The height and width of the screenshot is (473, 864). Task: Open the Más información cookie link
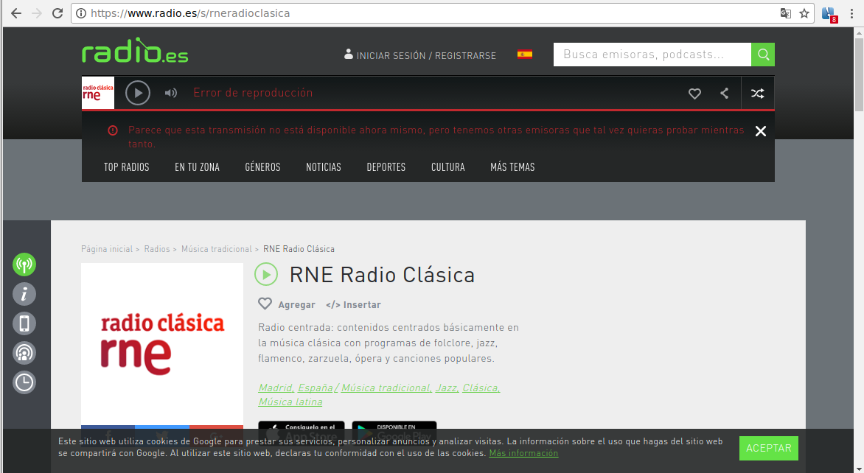tap(523, 453)
